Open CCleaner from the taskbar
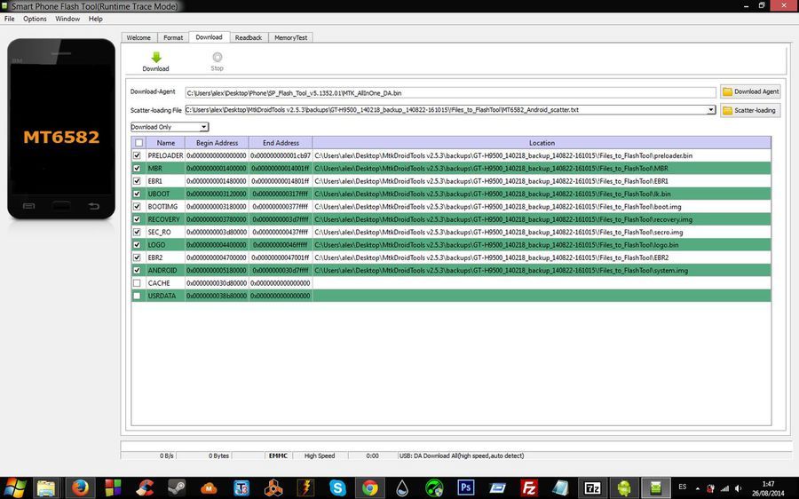The image size is (799, 499). [145, 487]
